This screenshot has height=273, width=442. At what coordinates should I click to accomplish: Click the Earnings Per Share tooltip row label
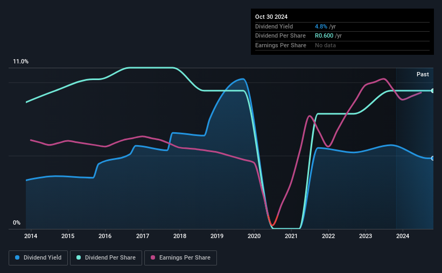280,45
